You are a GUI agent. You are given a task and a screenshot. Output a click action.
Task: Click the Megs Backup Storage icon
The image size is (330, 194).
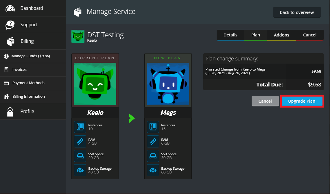click(153, 170)
